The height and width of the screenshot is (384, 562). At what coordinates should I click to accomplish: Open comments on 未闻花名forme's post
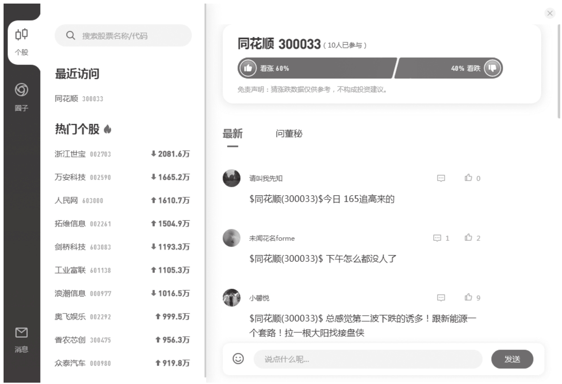pos(441,238)
